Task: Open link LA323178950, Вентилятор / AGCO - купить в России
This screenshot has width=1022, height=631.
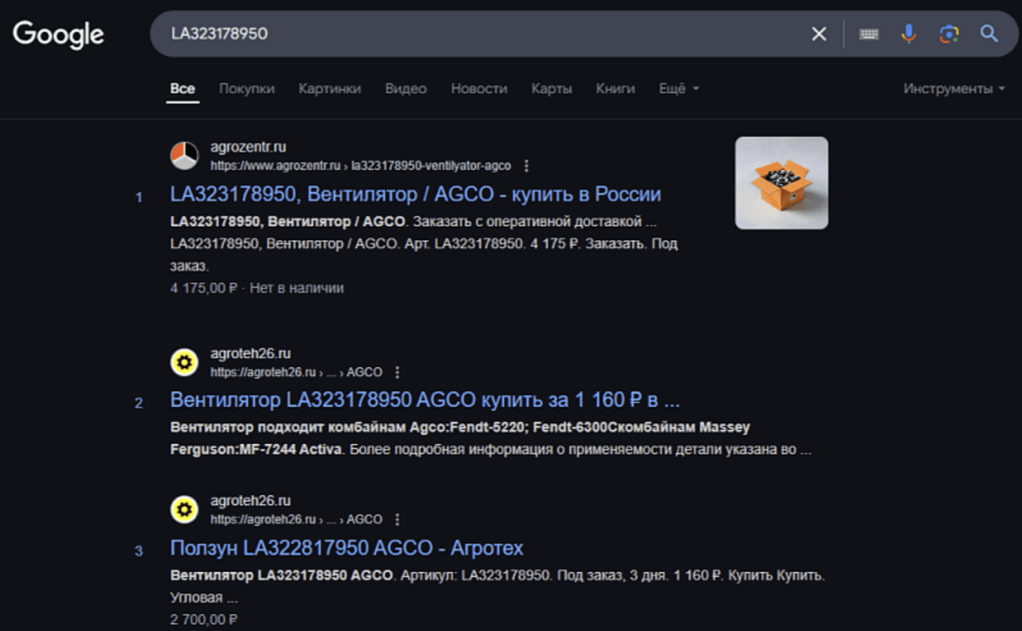Action: pyautogui.click(x=415, y=194)
